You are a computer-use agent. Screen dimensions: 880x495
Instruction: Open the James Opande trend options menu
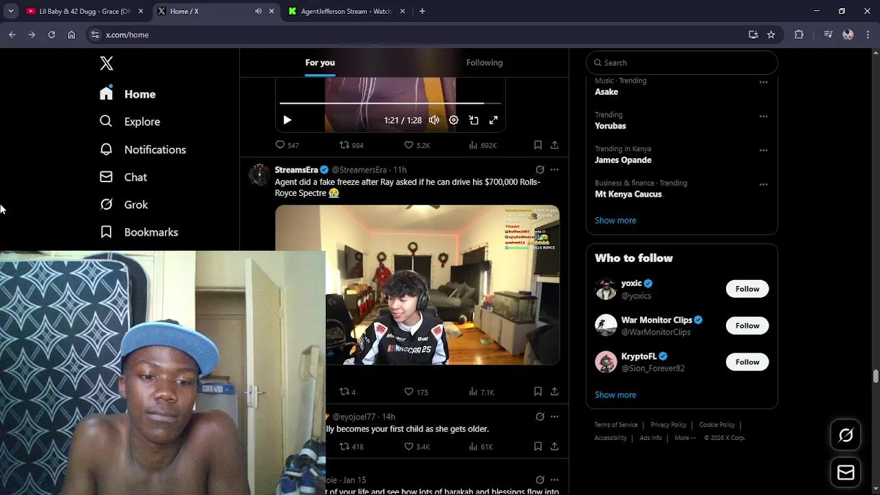point(763,151)
